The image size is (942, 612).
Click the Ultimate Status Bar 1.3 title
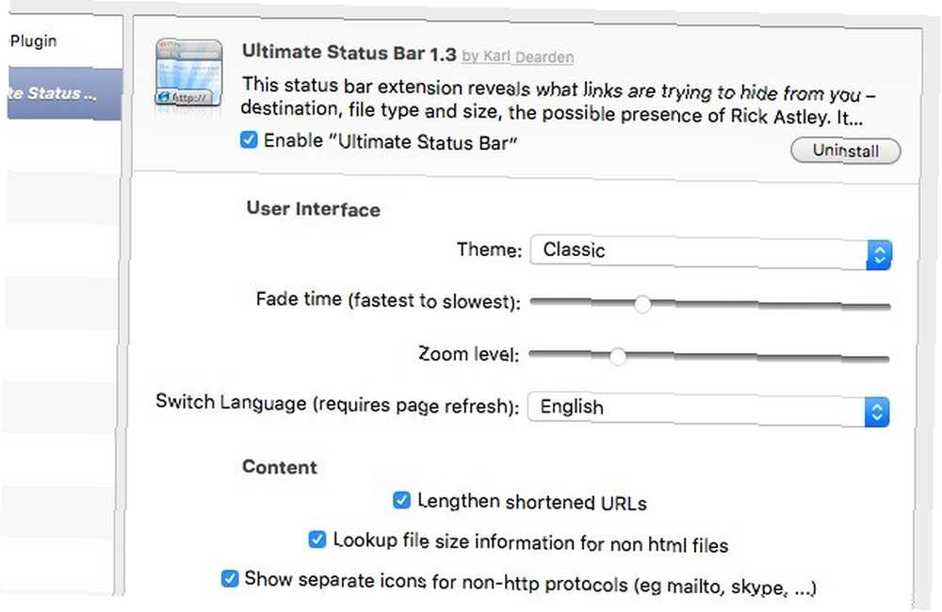coord(349,53)
